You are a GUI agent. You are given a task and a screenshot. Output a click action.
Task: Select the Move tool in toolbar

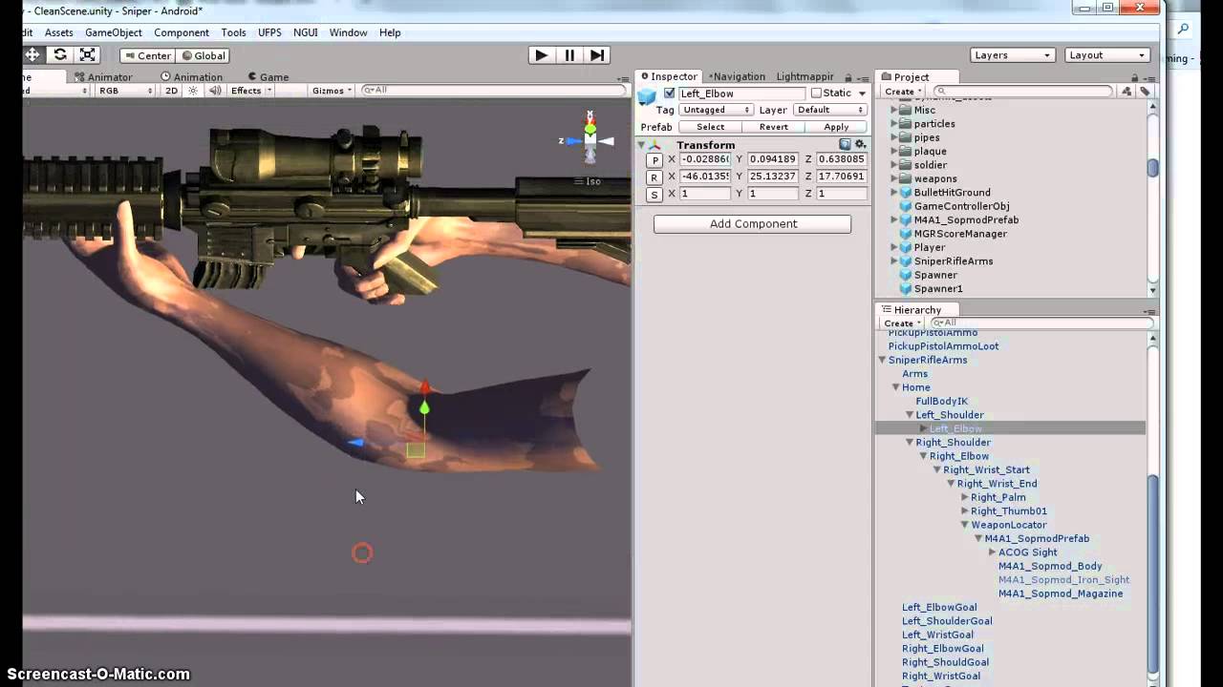click(x=32, y=55)
